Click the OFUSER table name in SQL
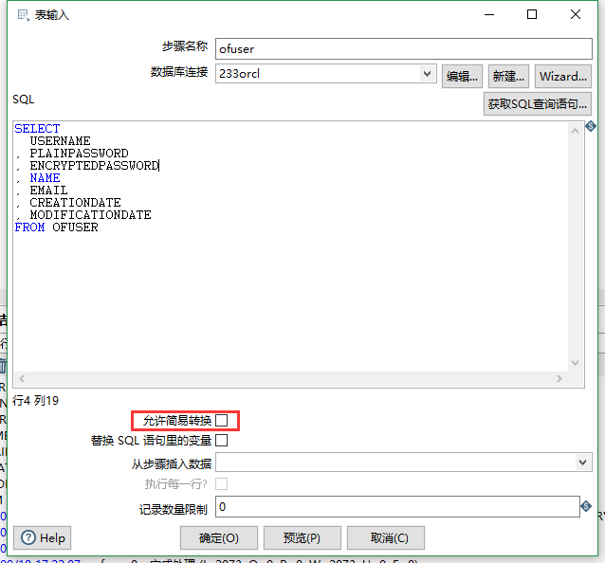Screen dimensions: 605x563 click(75, 227)
